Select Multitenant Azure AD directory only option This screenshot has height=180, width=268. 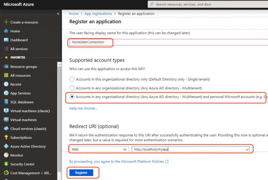[x=72, y=88]
